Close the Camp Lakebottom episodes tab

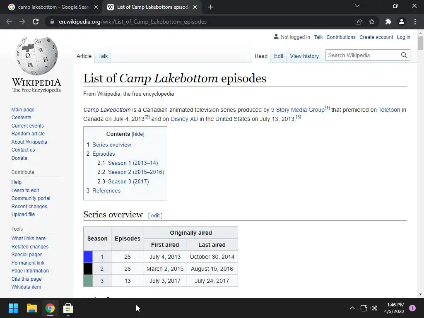pos(195,7)
